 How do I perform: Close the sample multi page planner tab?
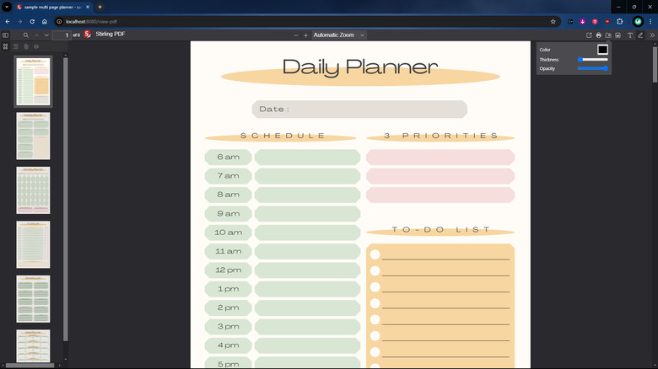tap(88, 7)
